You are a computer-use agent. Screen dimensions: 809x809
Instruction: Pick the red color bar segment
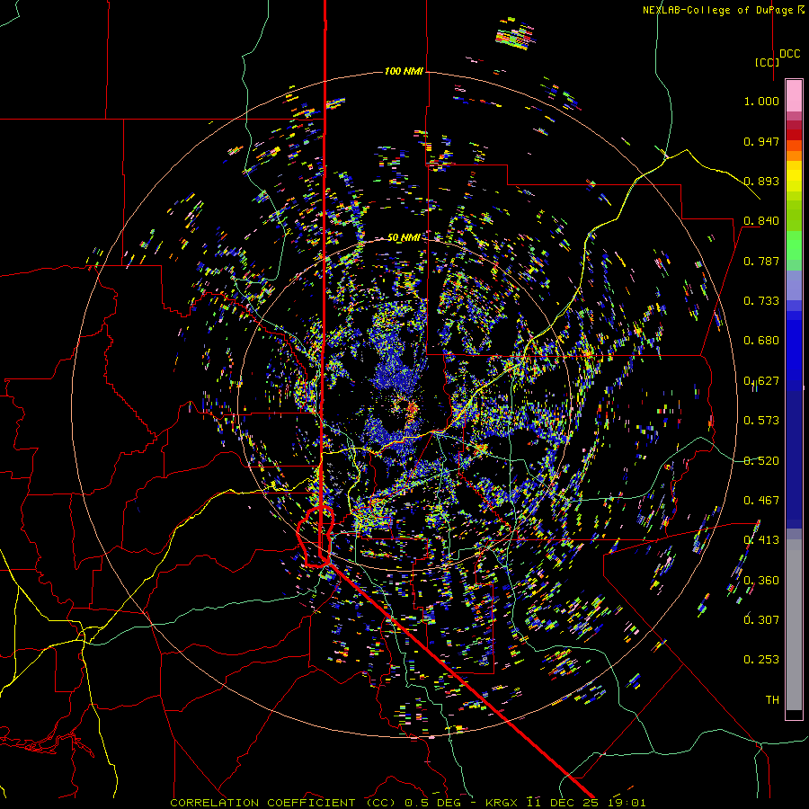[794, 135]
